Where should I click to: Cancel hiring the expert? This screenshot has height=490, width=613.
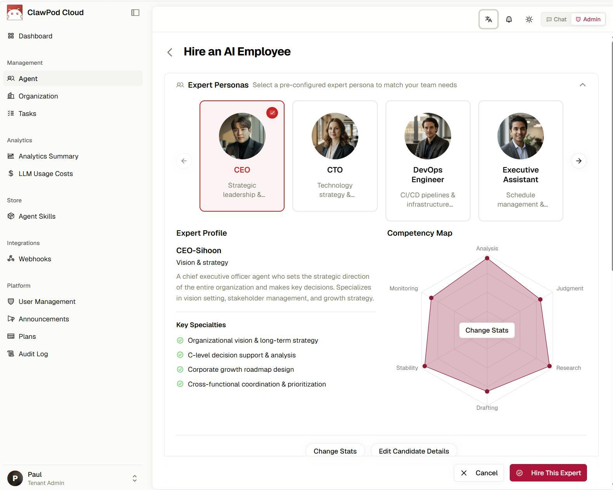coord(479,473)
